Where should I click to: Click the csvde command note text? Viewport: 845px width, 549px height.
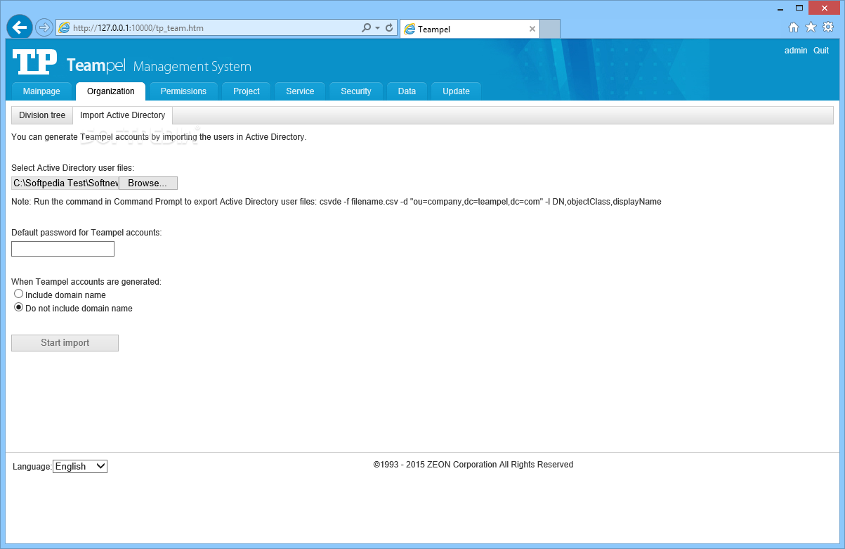click(x=336, y=202)
